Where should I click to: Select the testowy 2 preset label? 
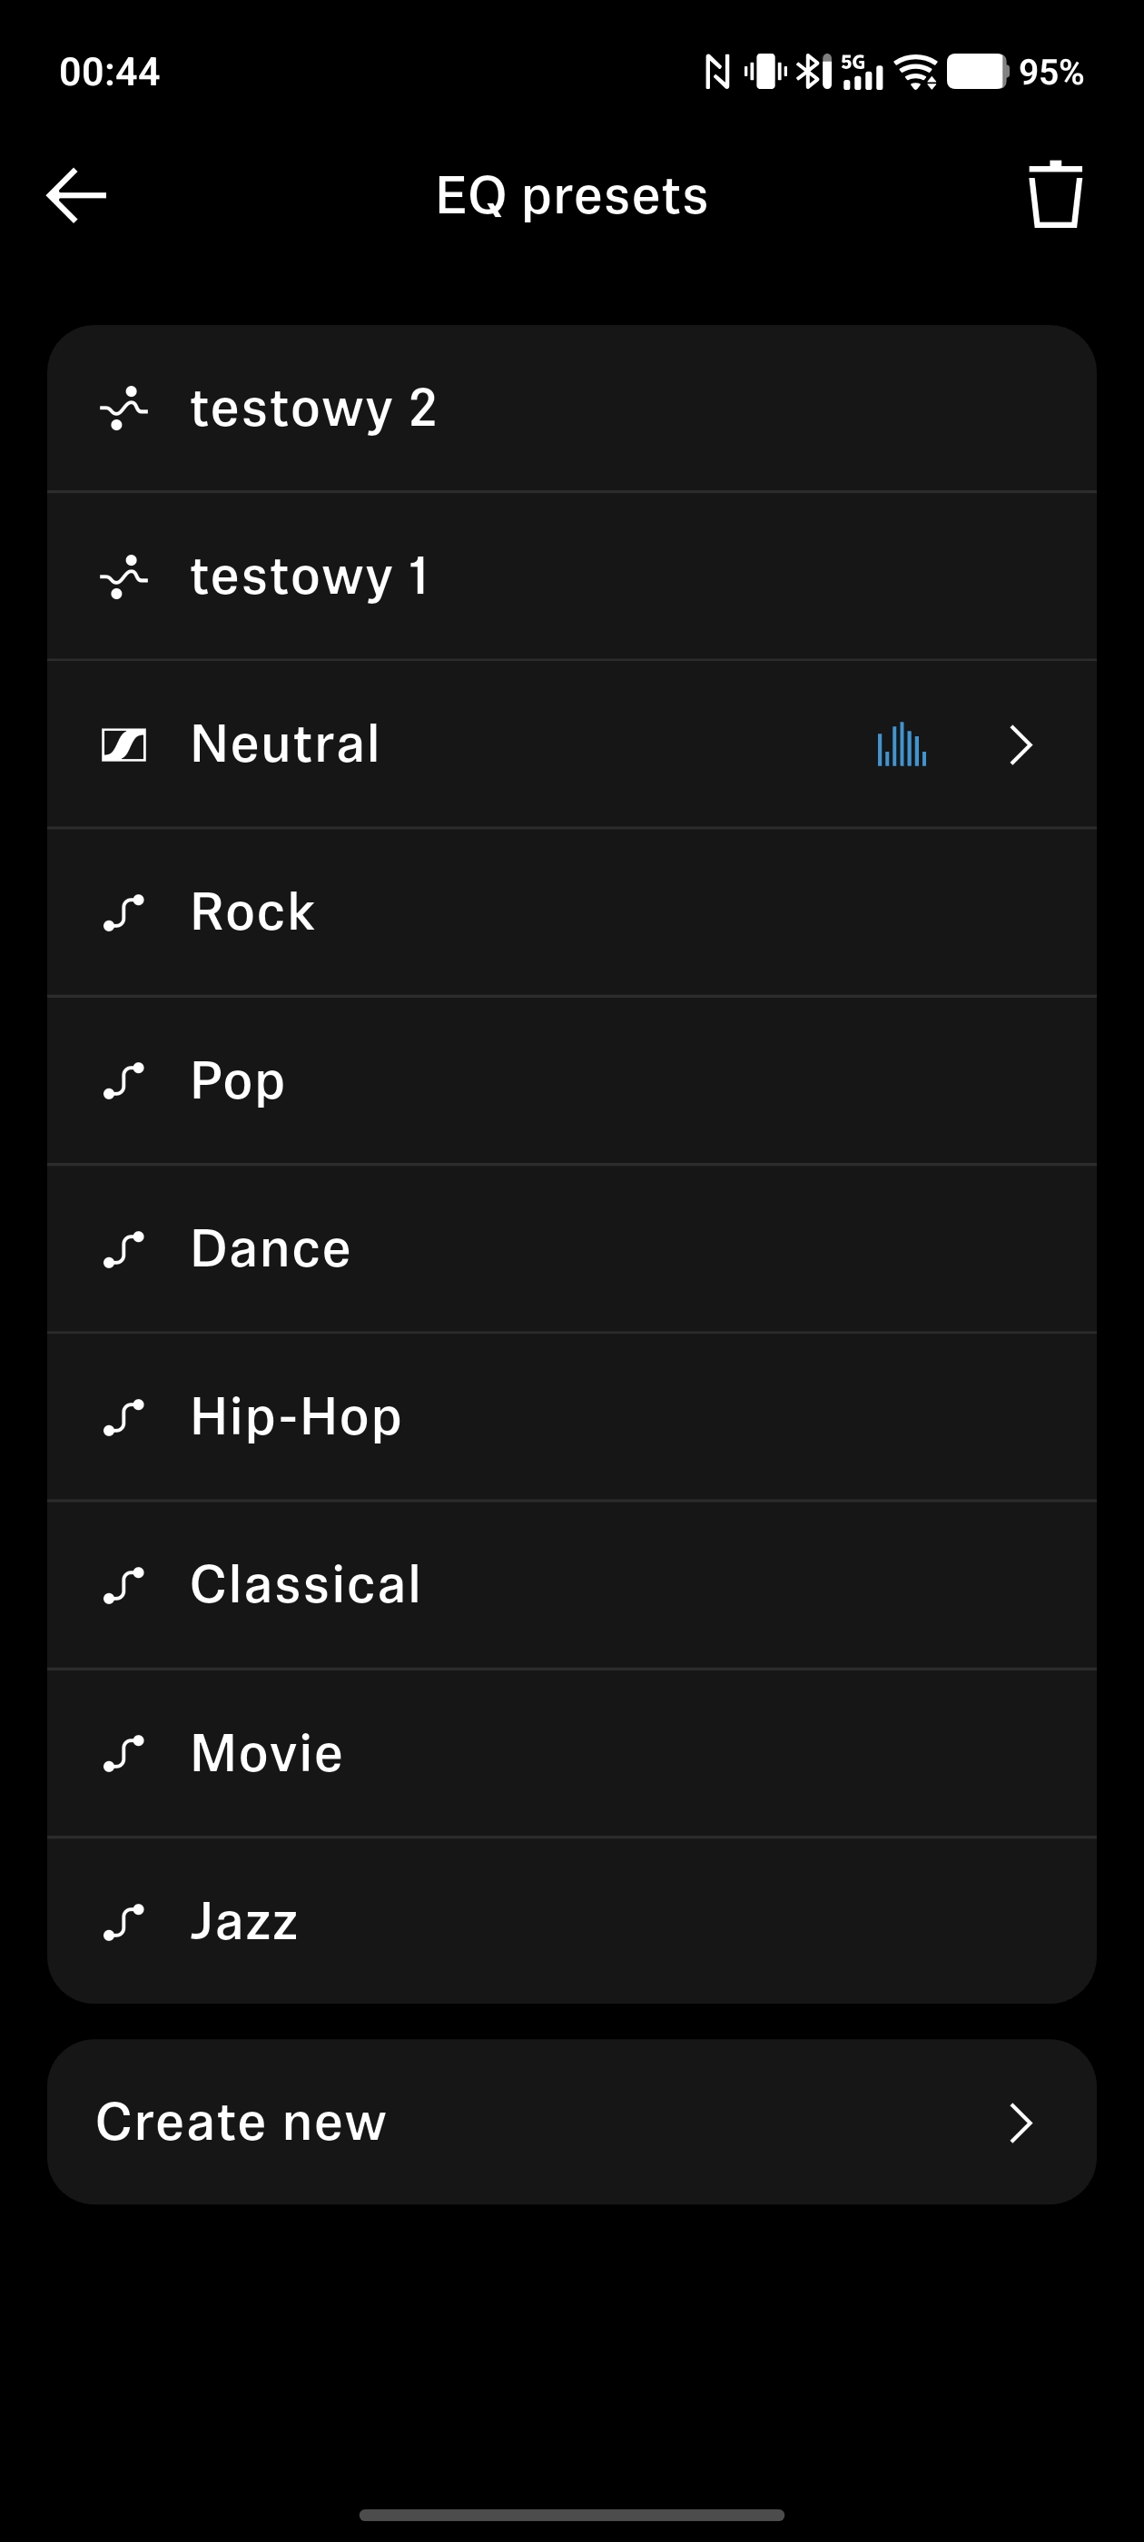tap(313, 409)
